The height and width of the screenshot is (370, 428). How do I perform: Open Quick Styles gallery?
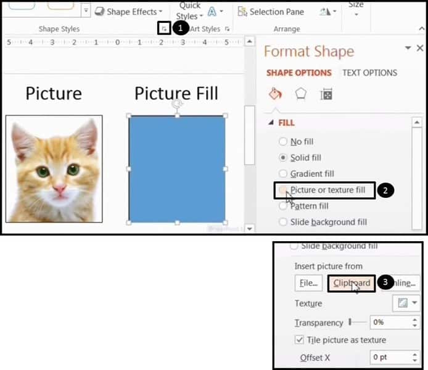[190, 11]
